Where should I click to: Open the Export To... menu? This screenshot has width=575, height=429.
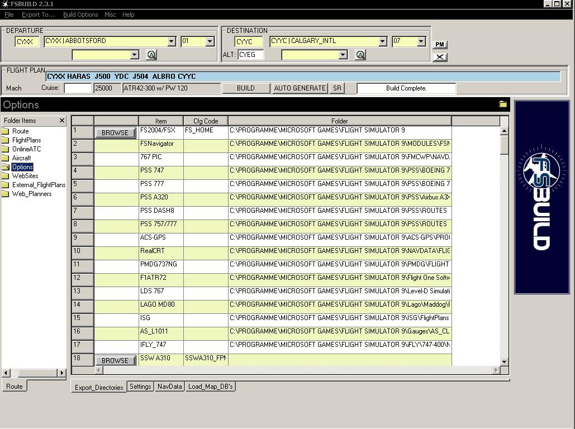[x=38, y=15]
